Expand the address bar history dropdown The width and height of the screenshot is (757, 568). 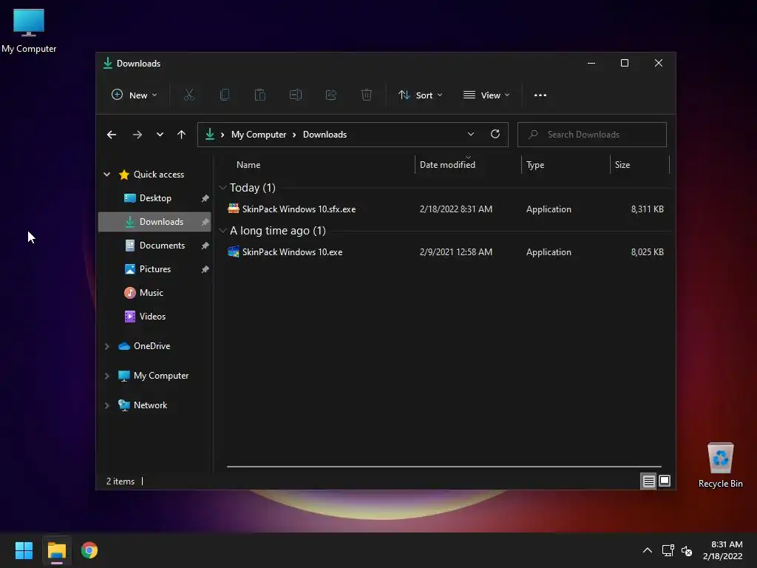click(471, 135)
